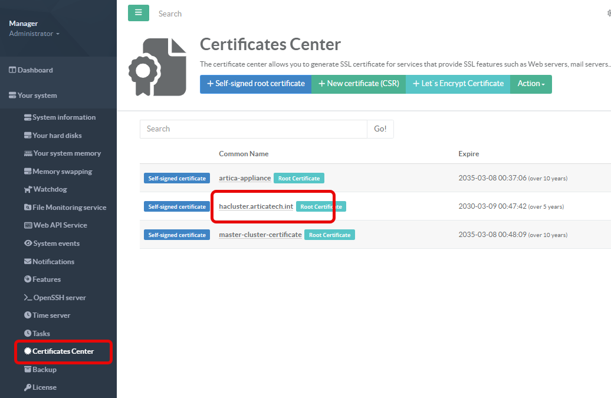The width and height of the screenshot is (611, 398).
Task: Click the certificate search field
Action: 253,129
